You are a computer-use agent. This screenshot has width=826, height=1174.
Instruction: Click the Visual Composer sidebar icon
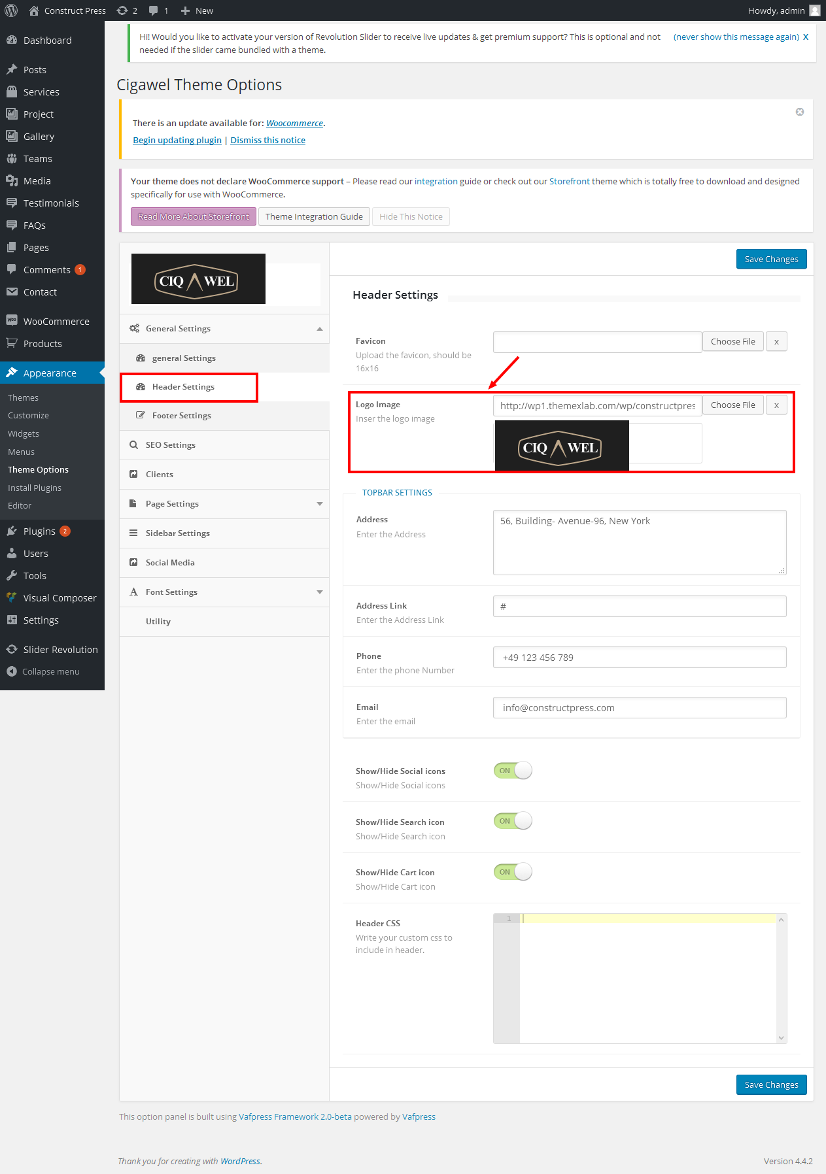pyautogui.click(x=12, y=597)
